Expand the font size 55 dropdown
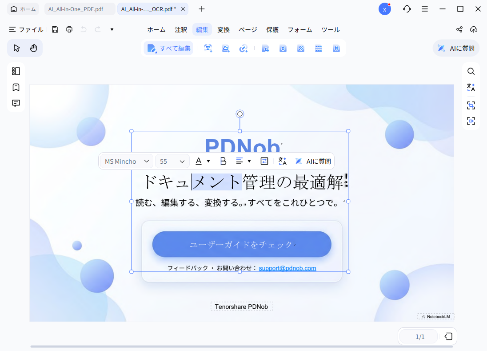The width and height of the screenshot is (487, 351). pos(172,161)
